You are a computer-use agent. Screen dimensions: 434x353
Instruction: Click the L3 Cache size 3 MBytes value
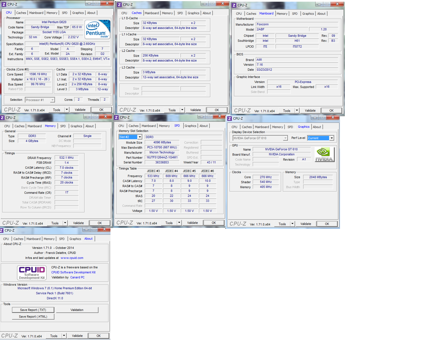point(161,72)
